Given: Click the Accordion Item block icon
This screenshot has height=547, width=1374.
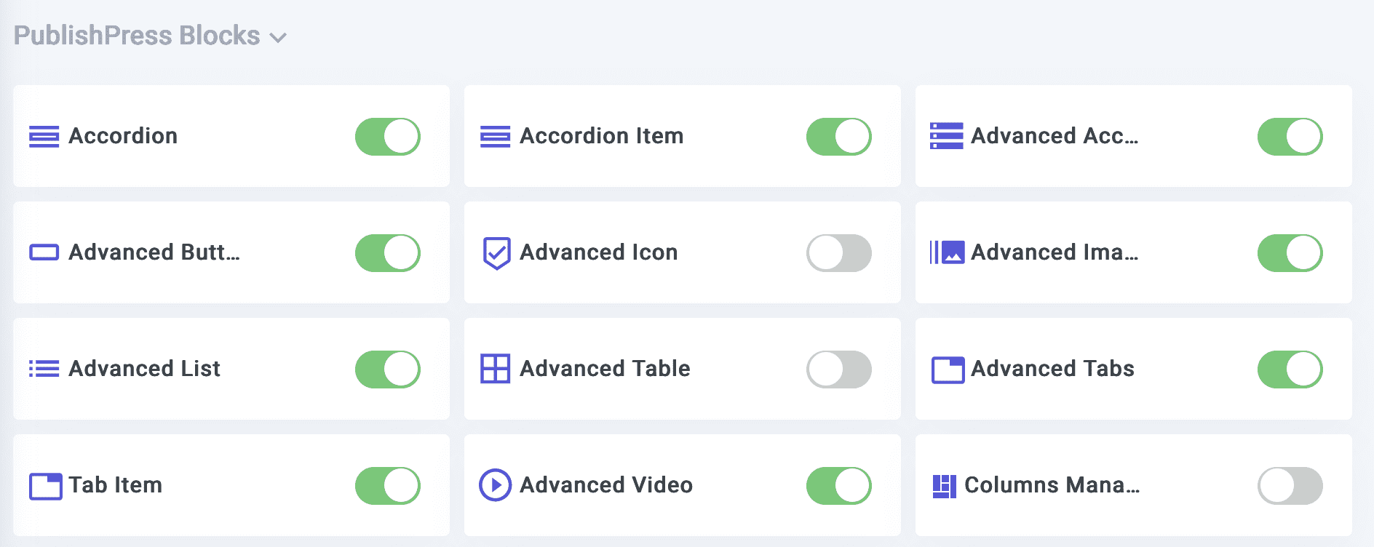Looking at the screenshot, I should click(494, 136).
